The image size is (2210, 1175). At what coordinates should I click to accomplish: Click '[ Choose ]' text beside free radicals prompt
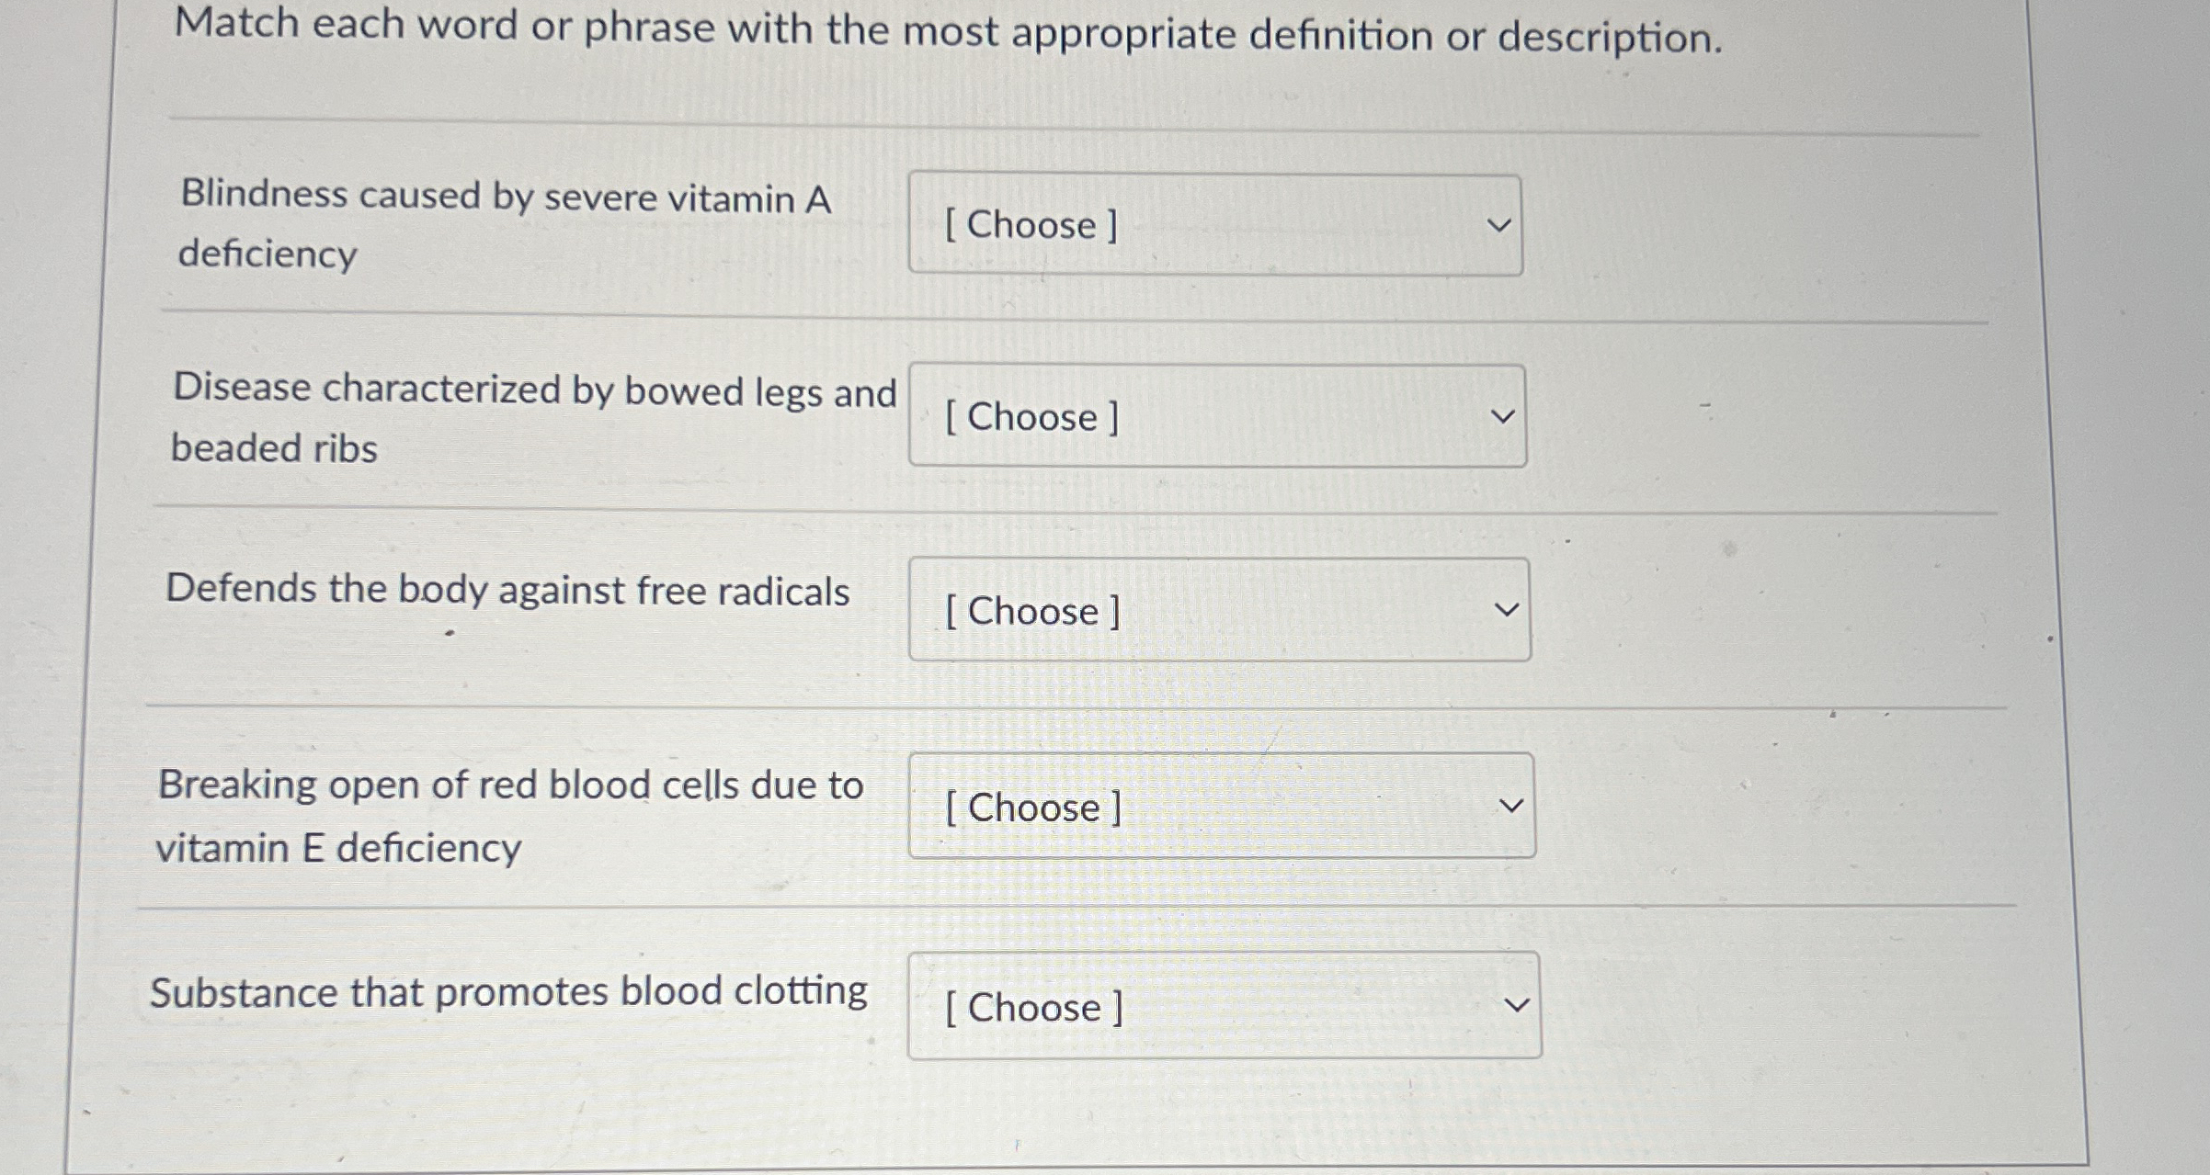(x=1032, y=612)
